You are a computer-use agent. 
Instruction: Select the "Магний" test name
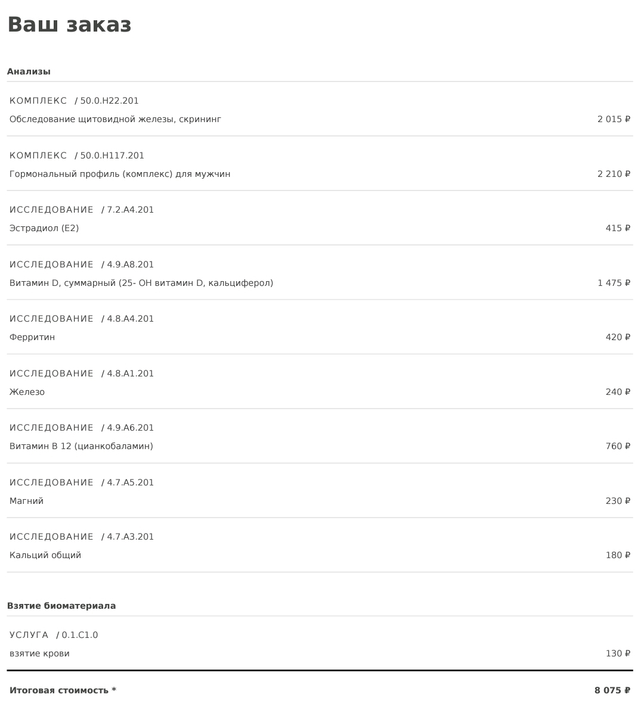[x=26, y=501]
